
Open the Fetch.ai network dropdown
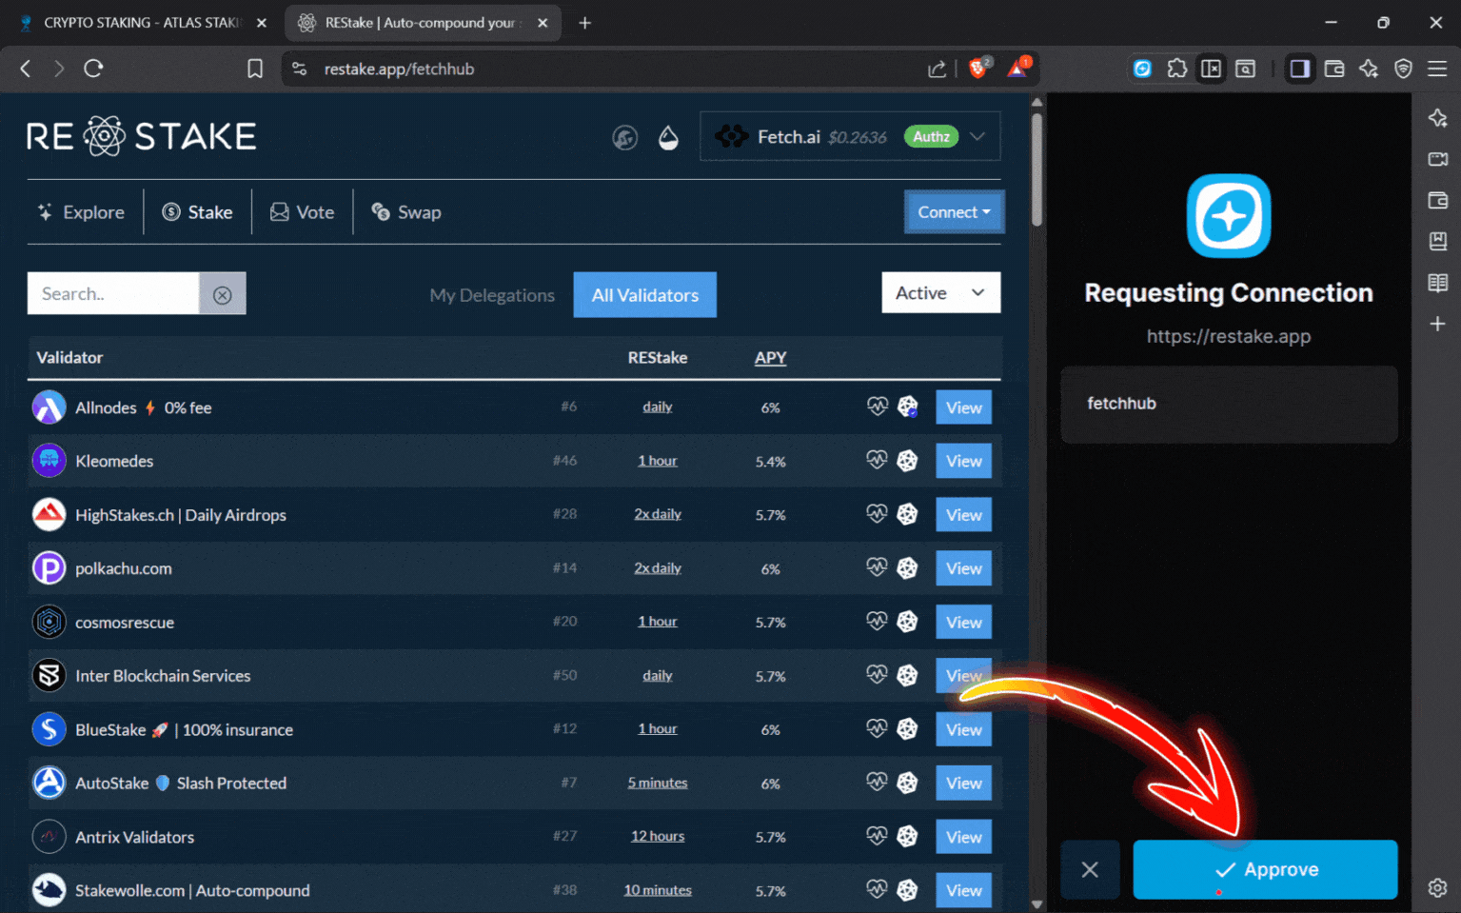[x=977, y=136]
